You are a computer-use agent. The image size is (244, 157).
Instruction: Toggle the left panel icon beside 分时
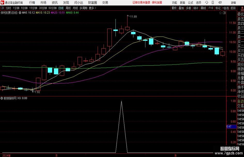(2, 8)
